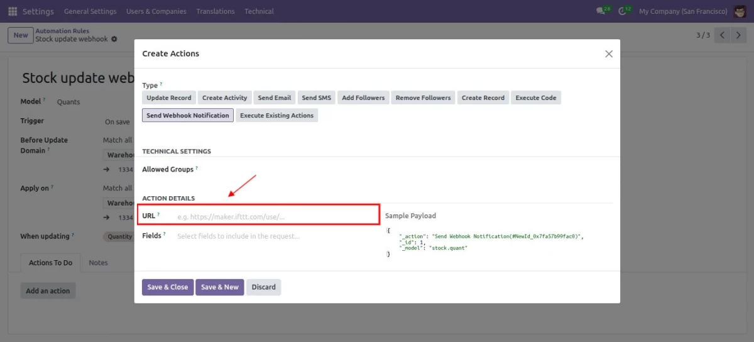Viewport: 754px width, 342px height.
Task: Discard the new action
Action: (x=263, y=287)
